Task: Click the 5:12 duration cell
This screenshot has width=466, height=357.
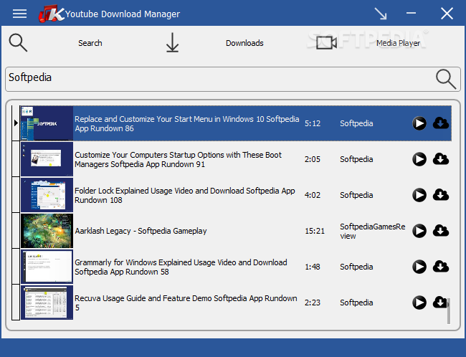Action: tap(313, 123)
